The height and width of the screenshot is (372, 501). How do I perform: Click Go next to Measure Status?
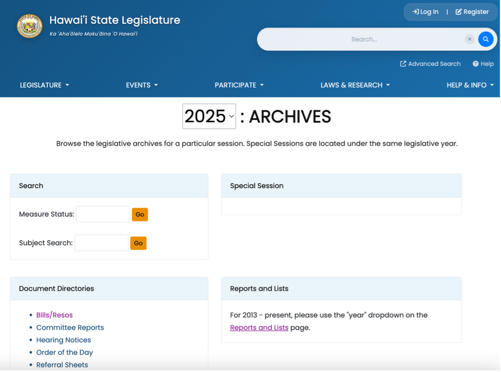(x=140, y=214)
